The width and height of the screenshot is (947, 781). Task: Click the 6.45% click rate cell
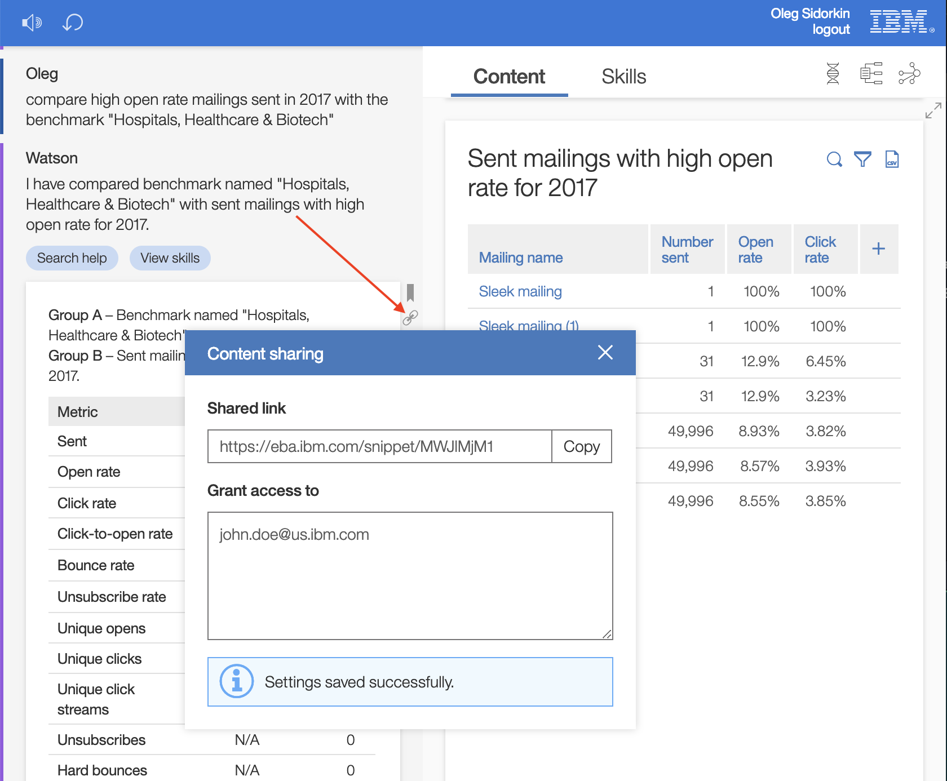click(x=825, y=361)
